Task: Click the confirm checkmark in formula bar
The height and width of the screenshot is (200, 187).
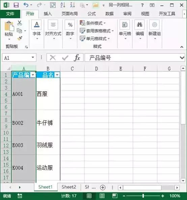Action: click(x=65, y=58)
